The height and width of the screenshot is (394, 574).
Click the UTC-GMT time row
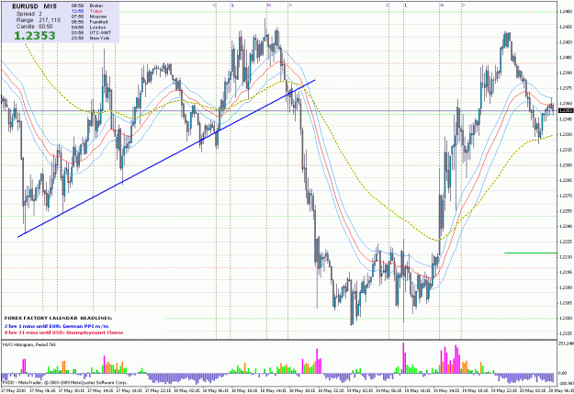pyautogui.click(x=91, y=32)
